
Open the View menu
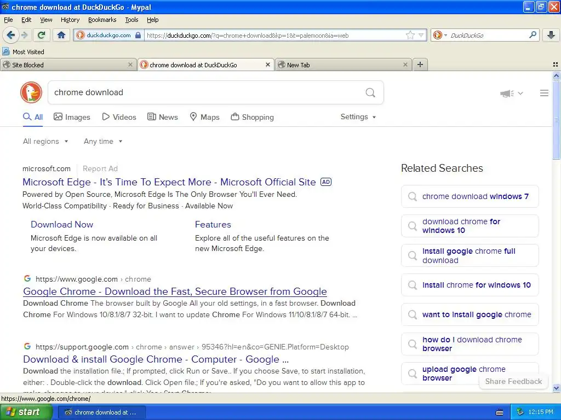pos(46,20)
